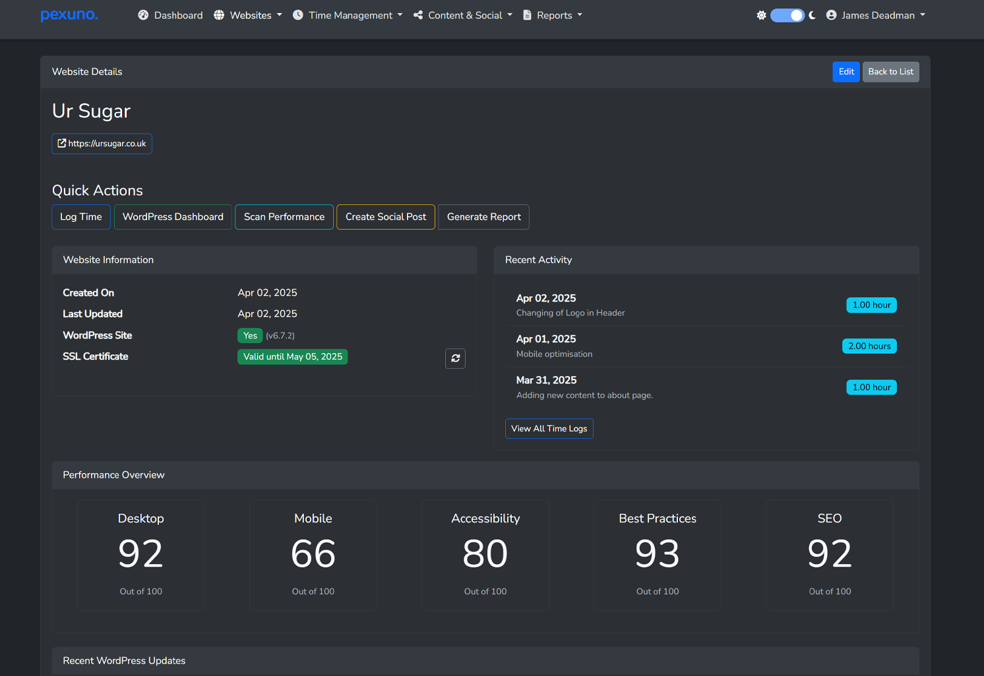Screen dimensions: 984x676
Task: Open View All Time Logs
Action: [x=549, y=429]
